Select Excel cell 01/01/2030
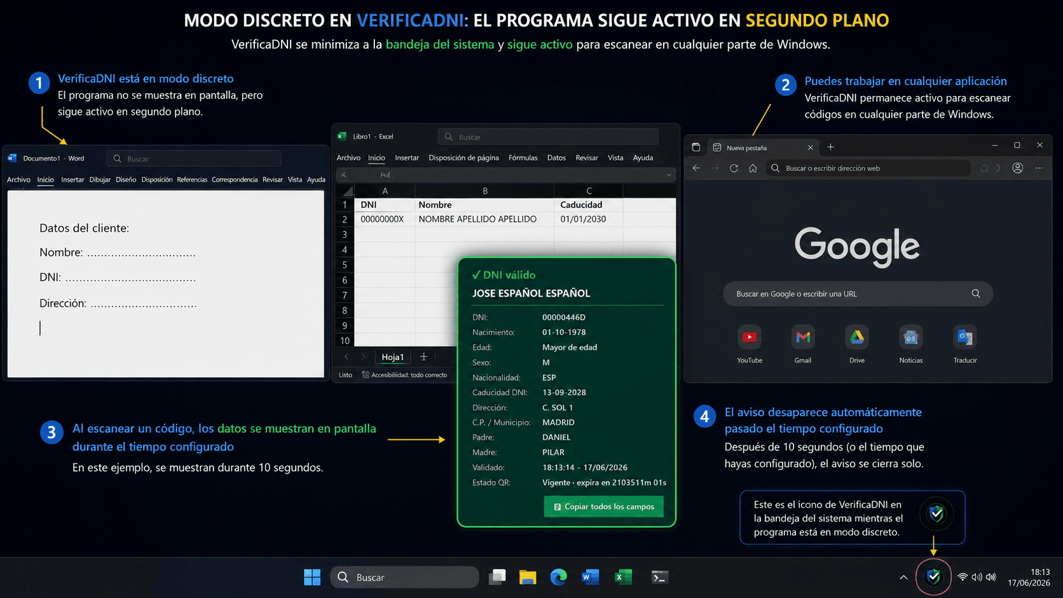This screenshot has width=1063, height=598. (x=588, y=219)
